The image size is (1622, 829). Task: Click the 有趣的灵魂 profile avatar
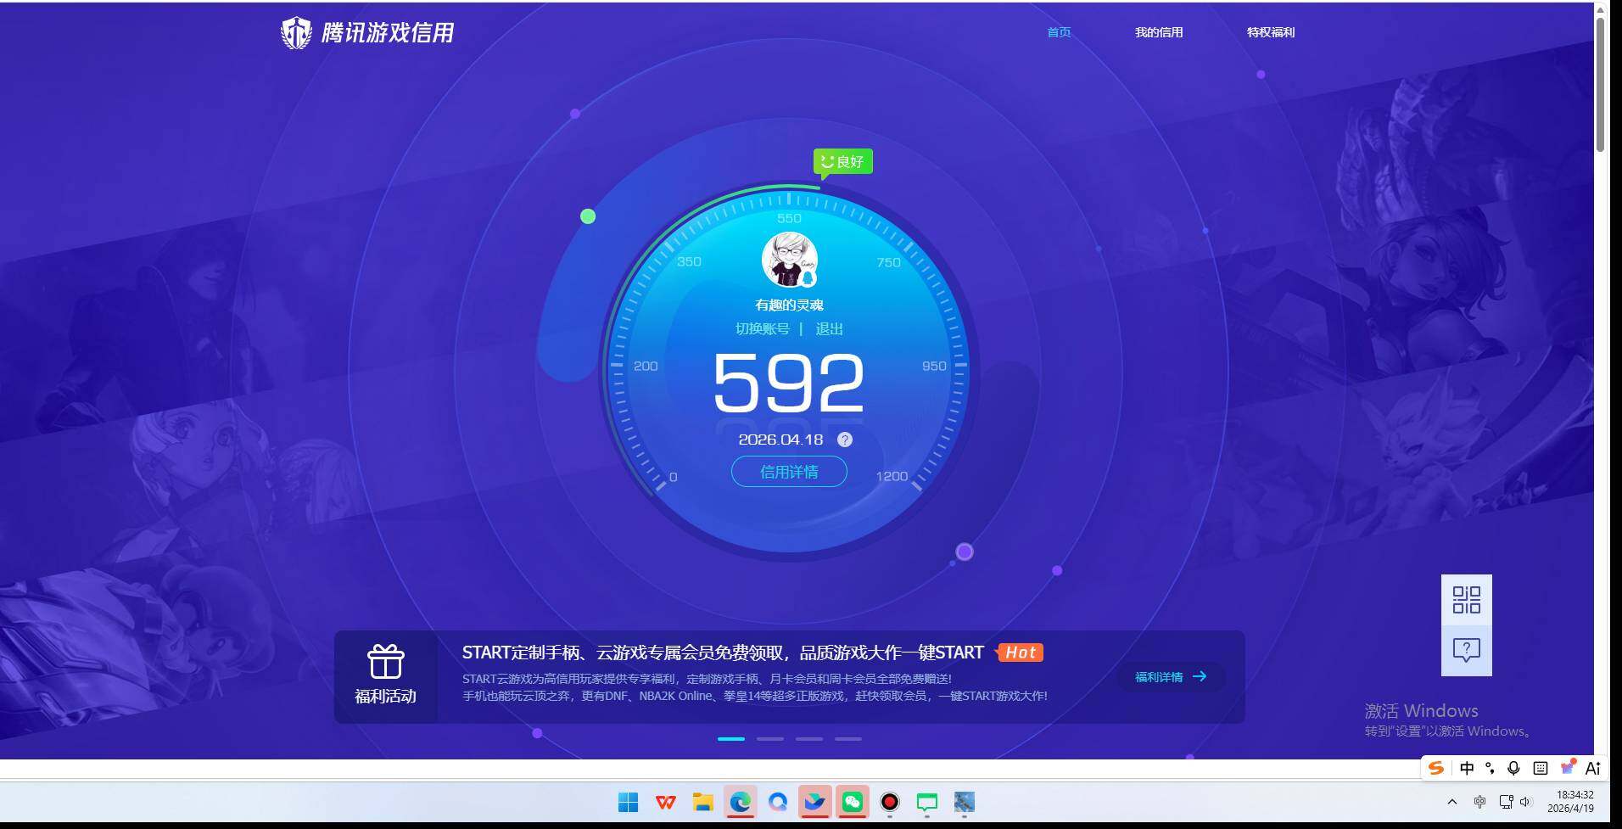[788, 260]
